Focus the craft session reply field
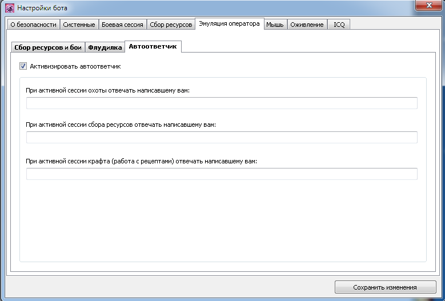The height and width of the screenshot is (301, 445). (222, 174)
